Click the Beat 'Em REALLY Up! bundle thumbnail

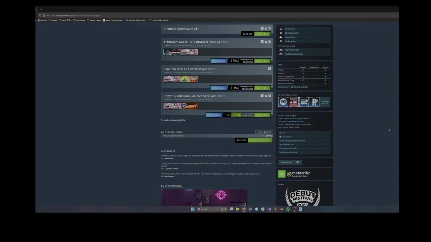(x=180, y=79)
